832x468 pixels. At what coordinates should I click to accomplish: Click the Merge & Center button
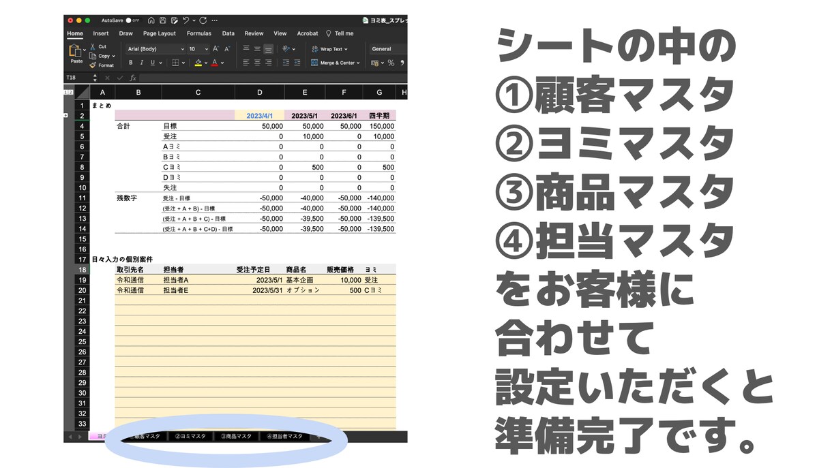click(x=335, y=63)
